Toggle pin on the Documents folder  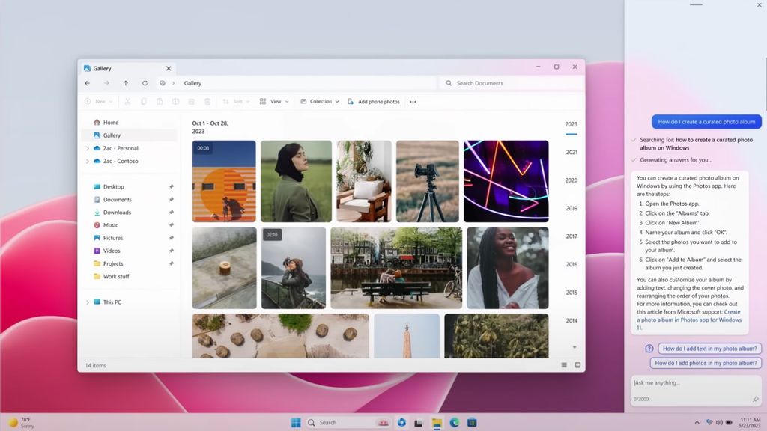(172, 199)
